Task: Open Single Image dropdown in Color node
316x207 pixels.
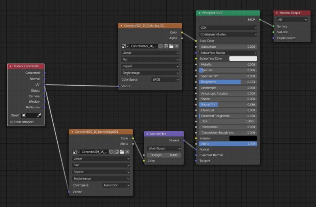Action: coord(150,73)
